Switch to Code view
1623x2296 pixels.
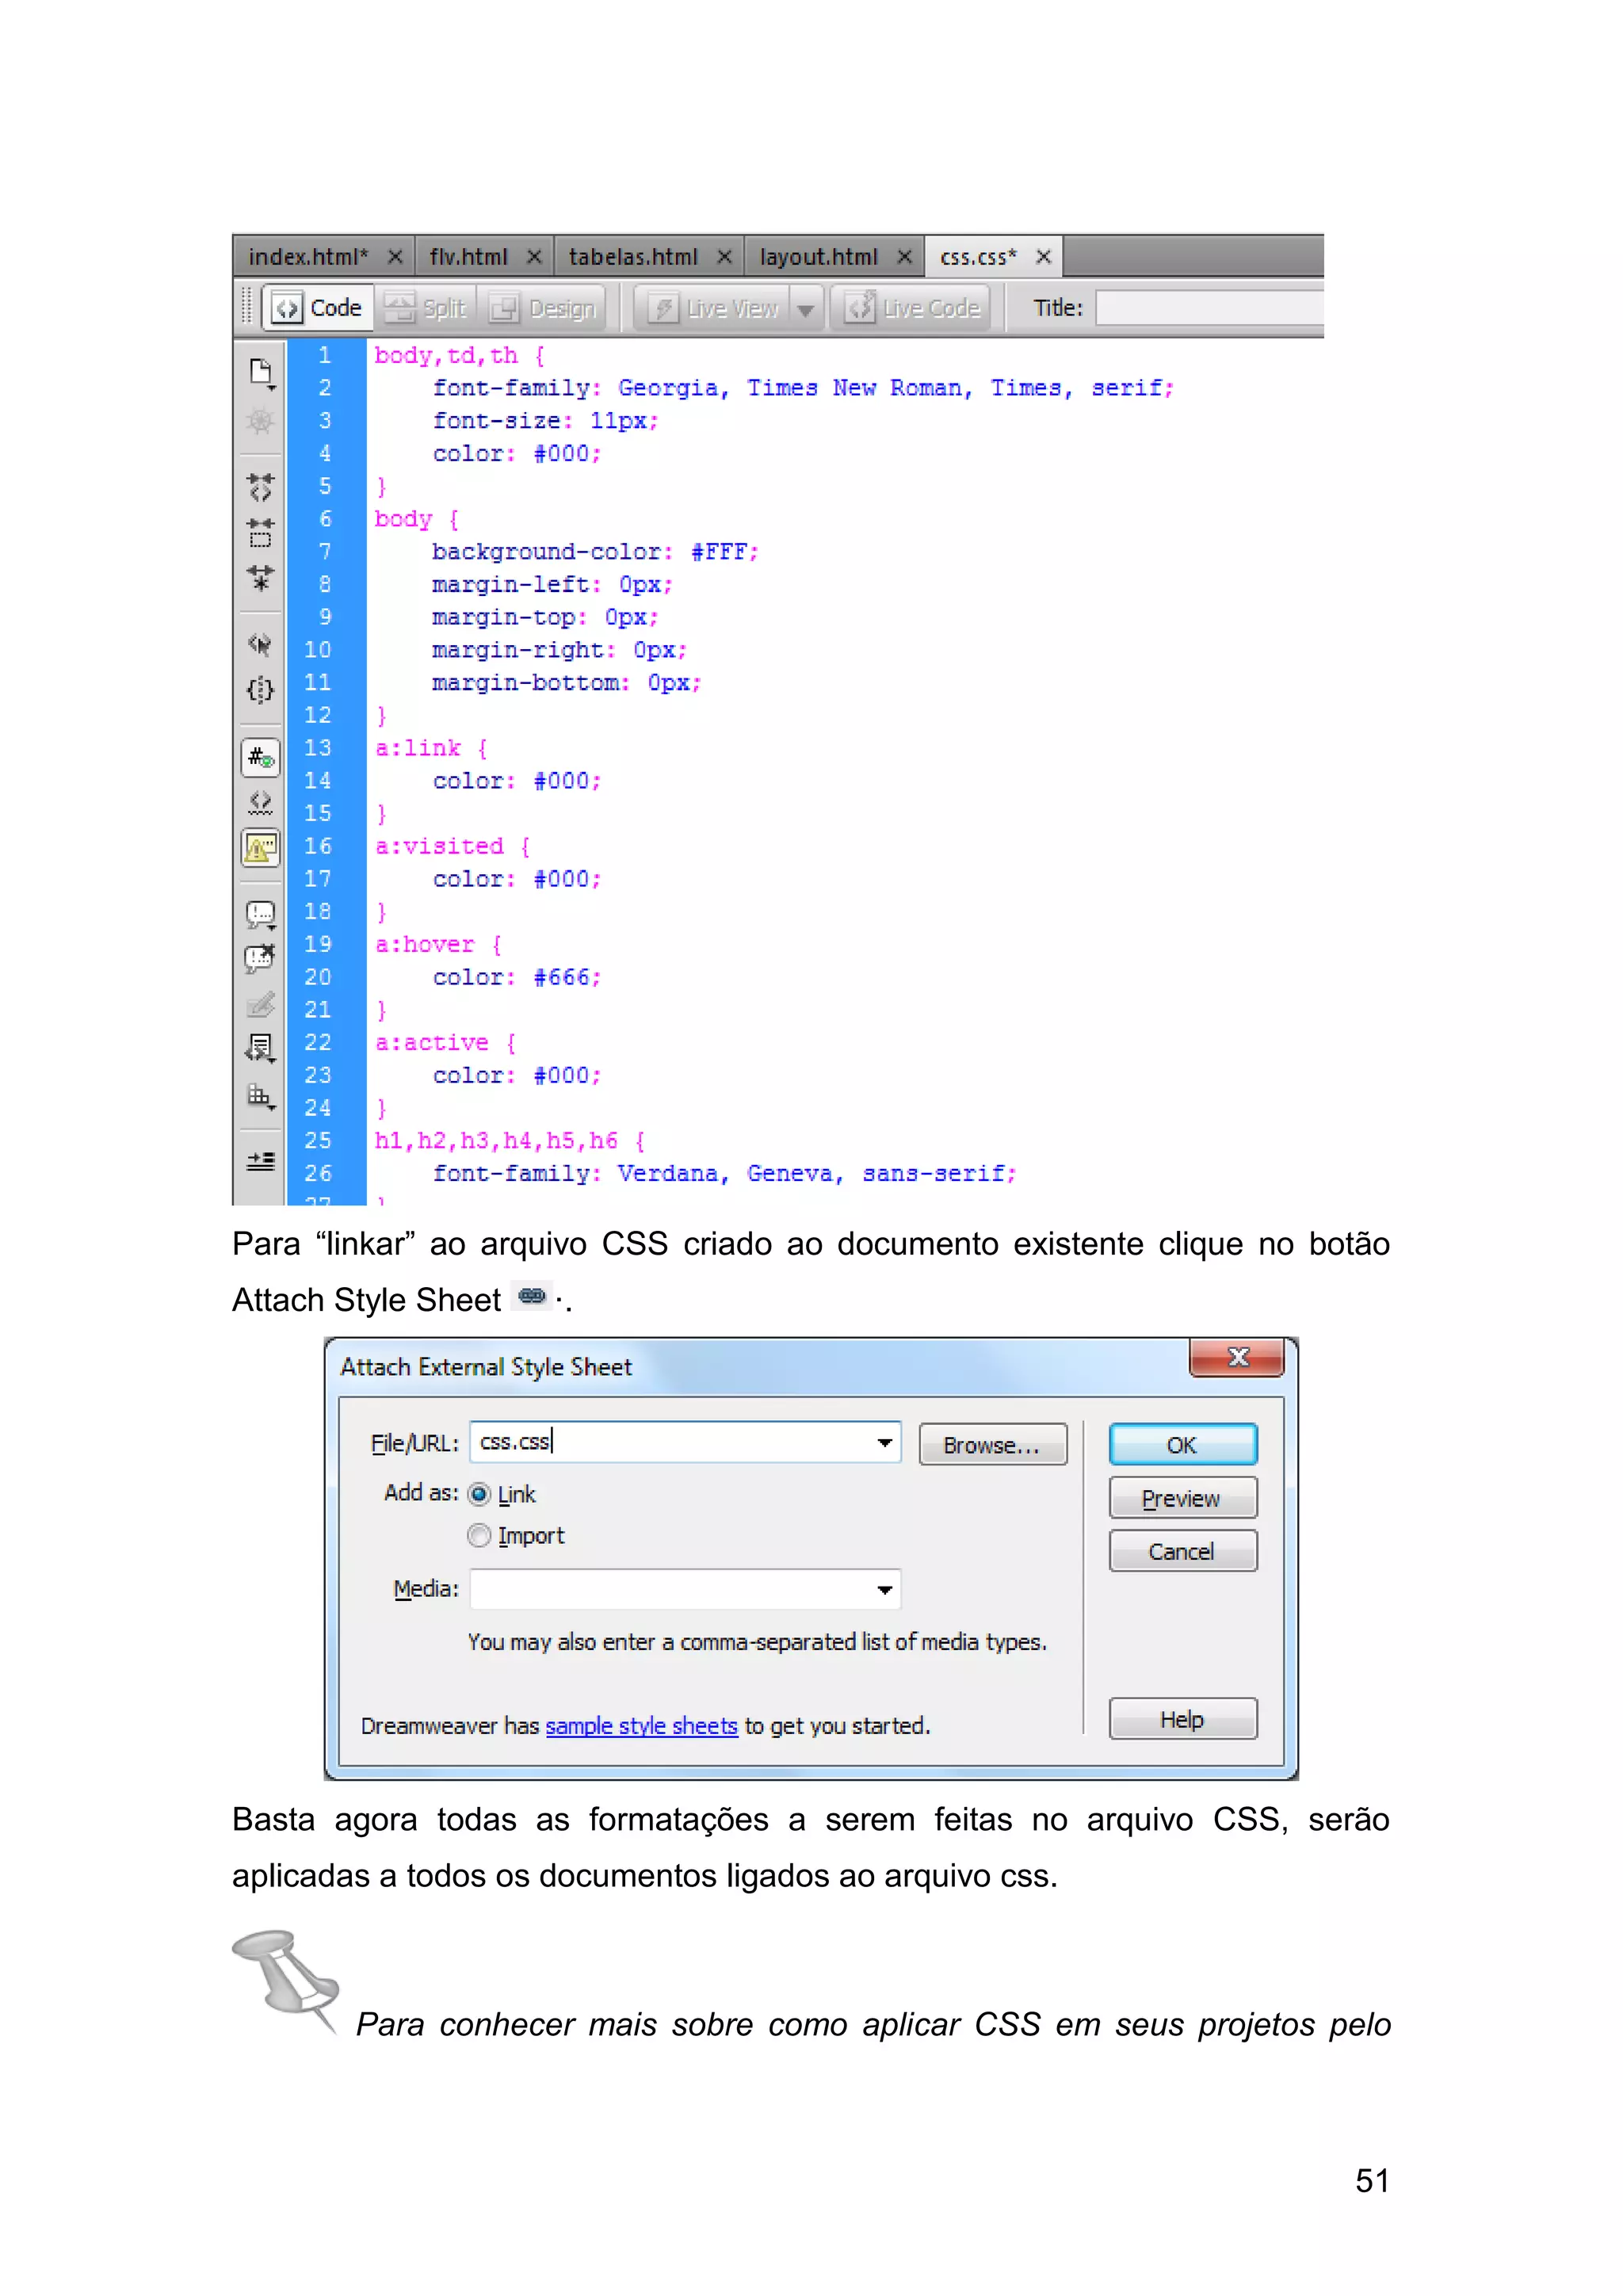tap(318, 308)
